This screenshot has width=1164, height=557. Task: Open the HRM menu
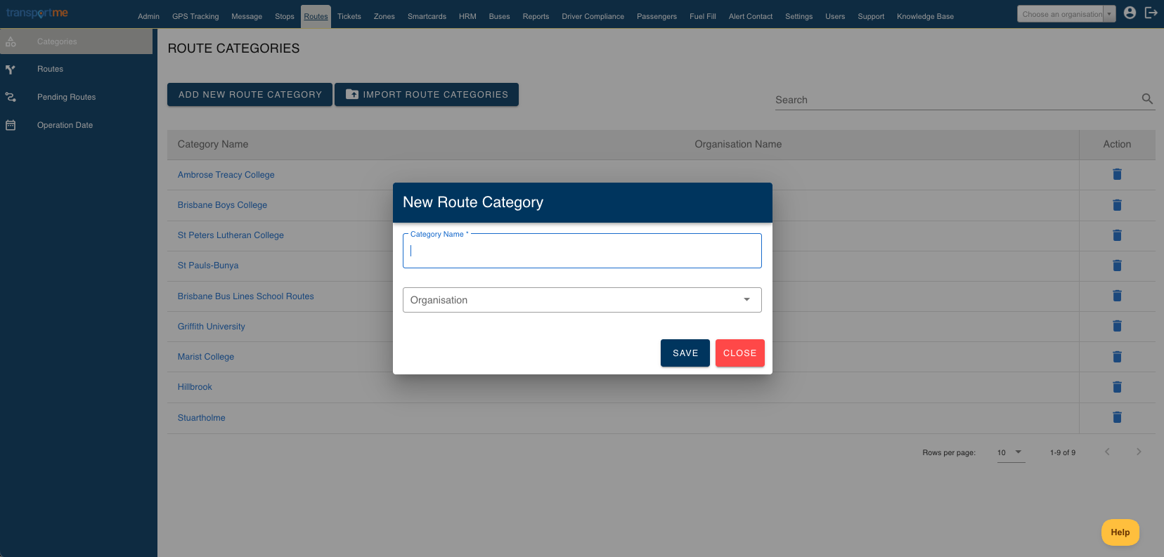(x=467, y=16)
